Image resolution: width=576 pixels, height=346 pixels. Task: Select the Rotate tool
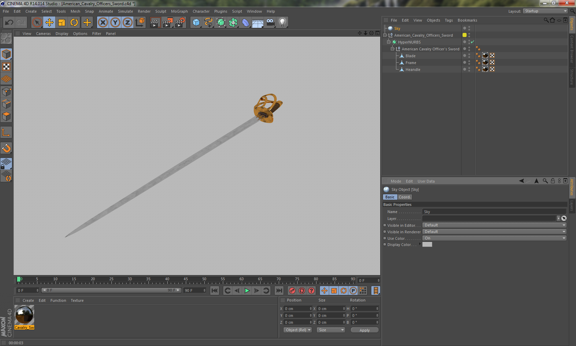coord(74,23)
